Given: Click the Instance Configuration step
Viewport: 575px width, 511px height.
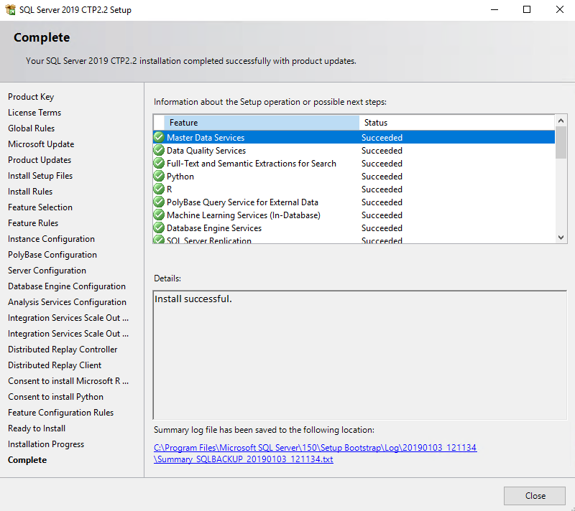Looking at the screenshot, I should pyautogui.click(x=51, y=239).
